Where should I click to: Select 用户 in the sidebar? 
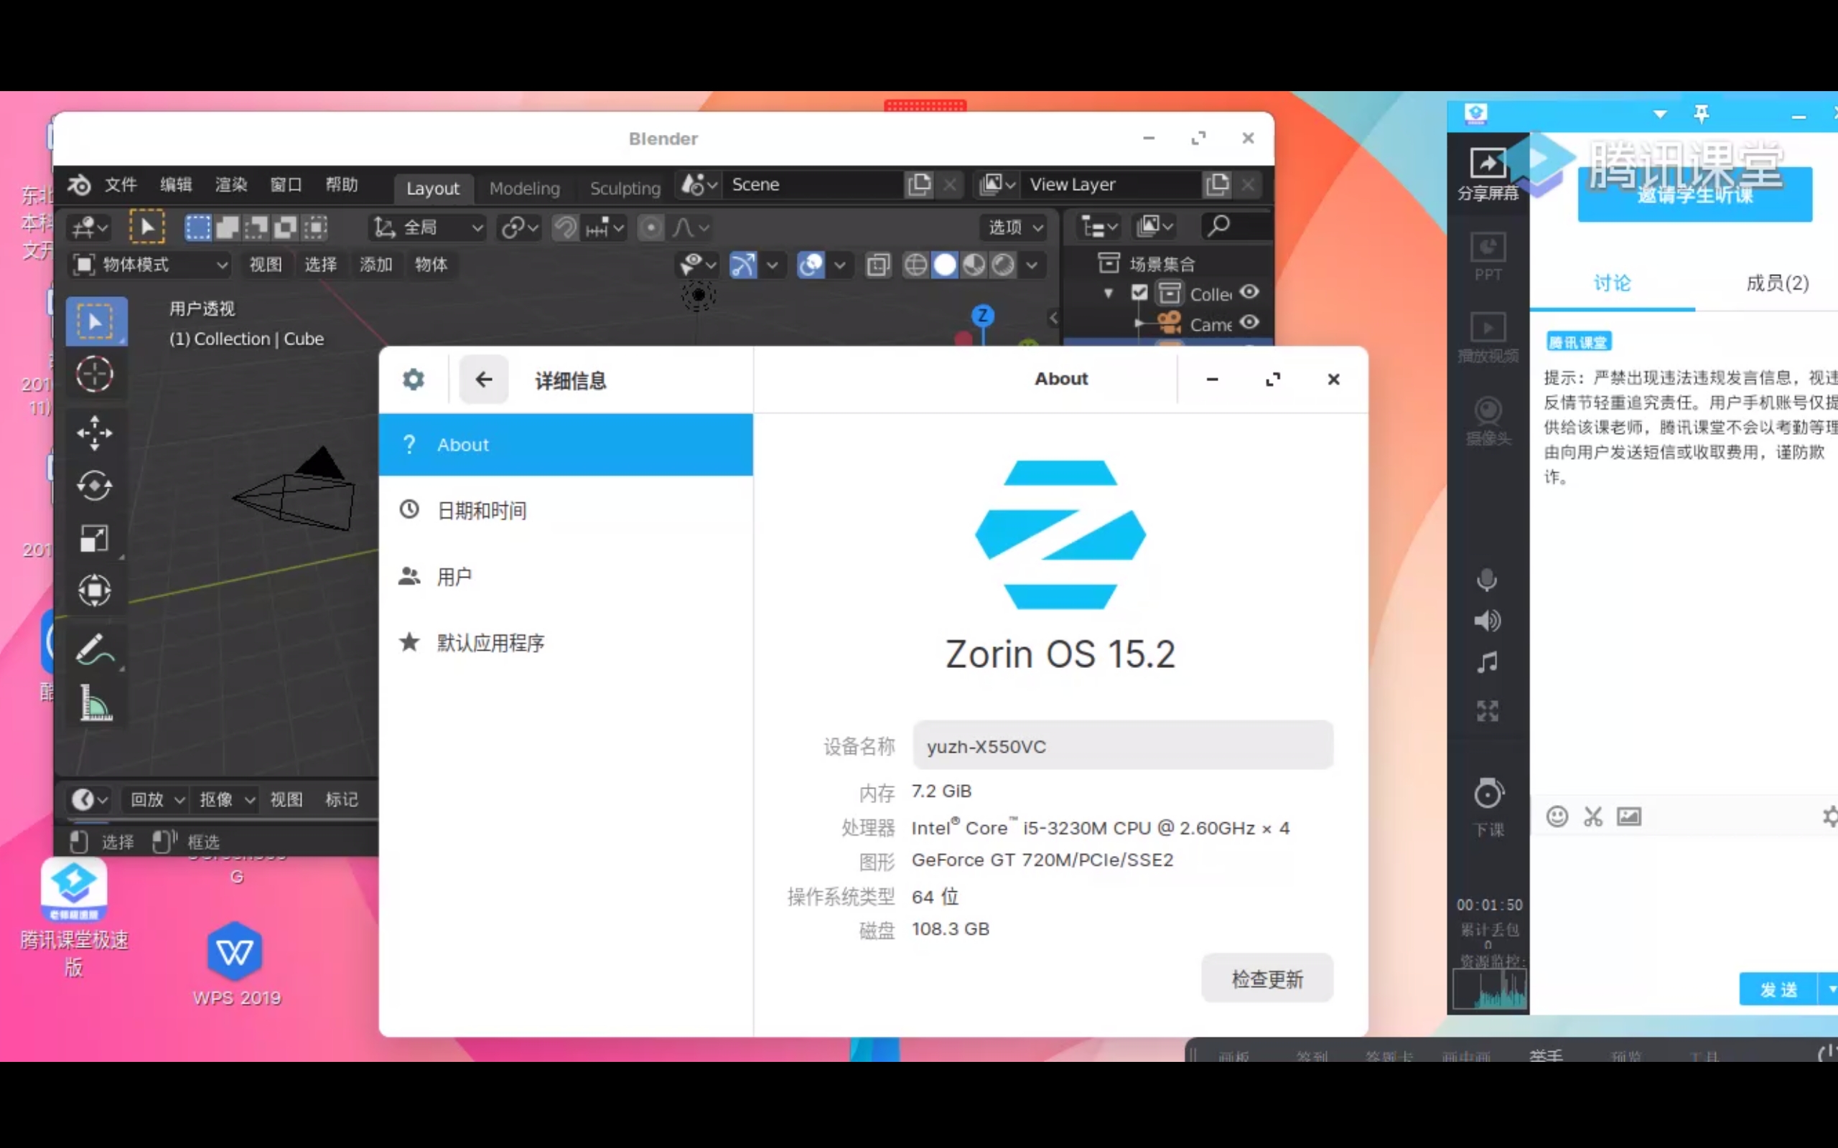566,577
